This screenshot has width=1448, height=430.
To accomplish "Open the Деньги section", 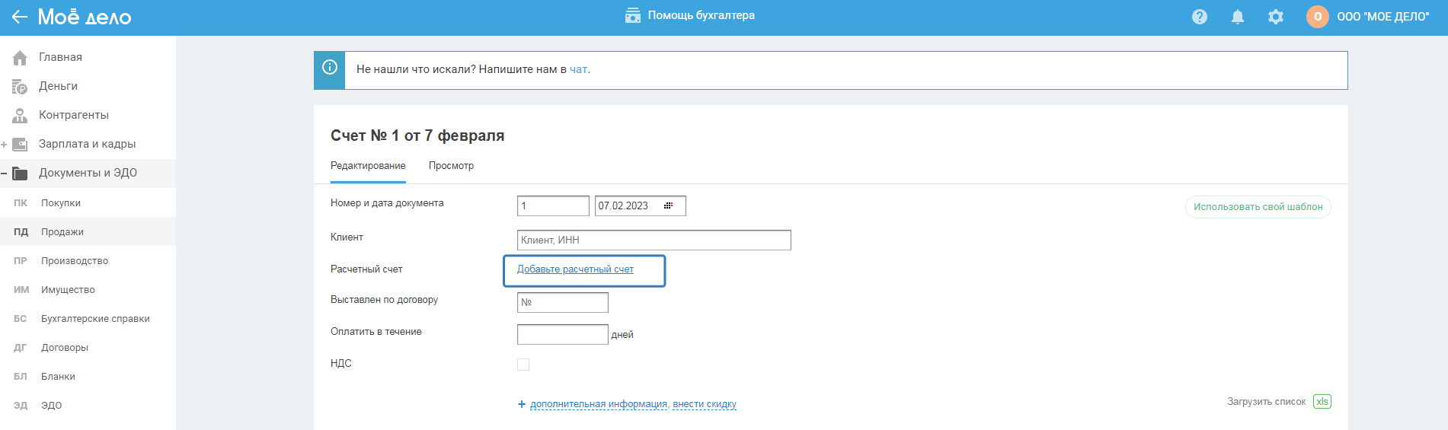I will [x=58, y=86].
